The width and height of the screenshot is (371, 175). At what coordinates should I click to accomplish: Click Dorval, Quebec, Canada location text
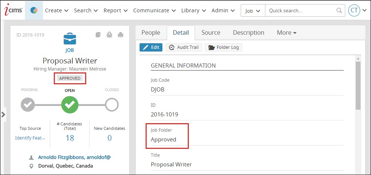tap(66, 166)
